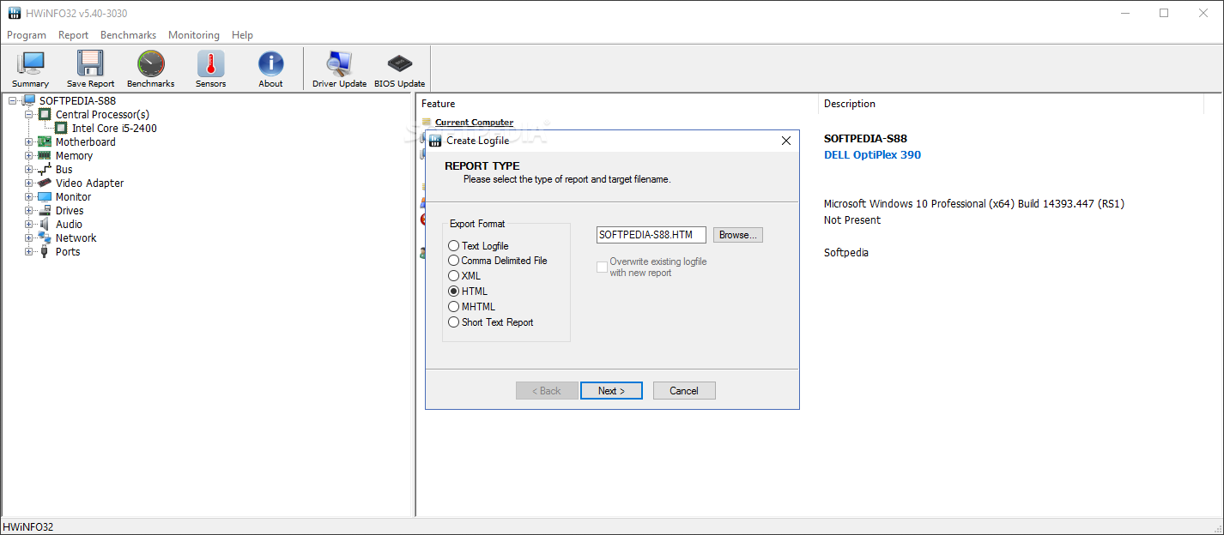Select Intel Core i5-2400 tree item
Image resolution: width=1224 pixels, height=535 pixels.
coord(114,128)
